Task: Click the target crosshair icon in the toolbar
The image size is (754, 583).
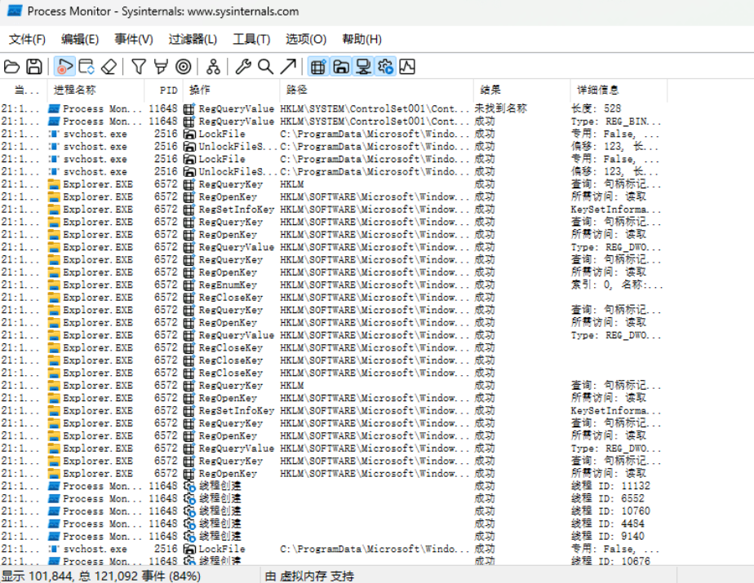Action: tap(184, 67)
